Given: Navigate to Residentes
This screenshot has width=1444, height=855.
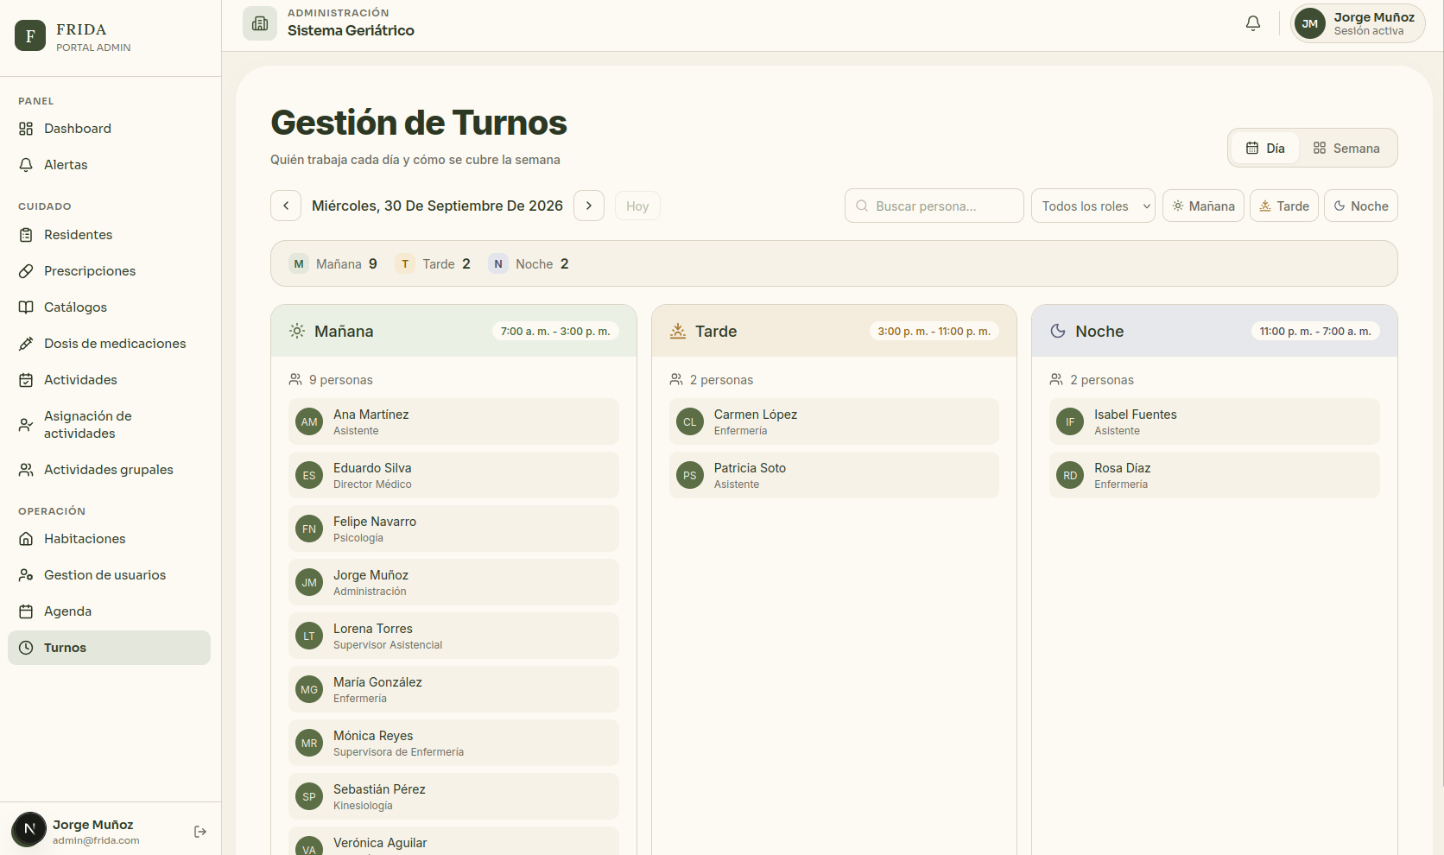Looking at the screenshot, I should [x=109, y=235].
